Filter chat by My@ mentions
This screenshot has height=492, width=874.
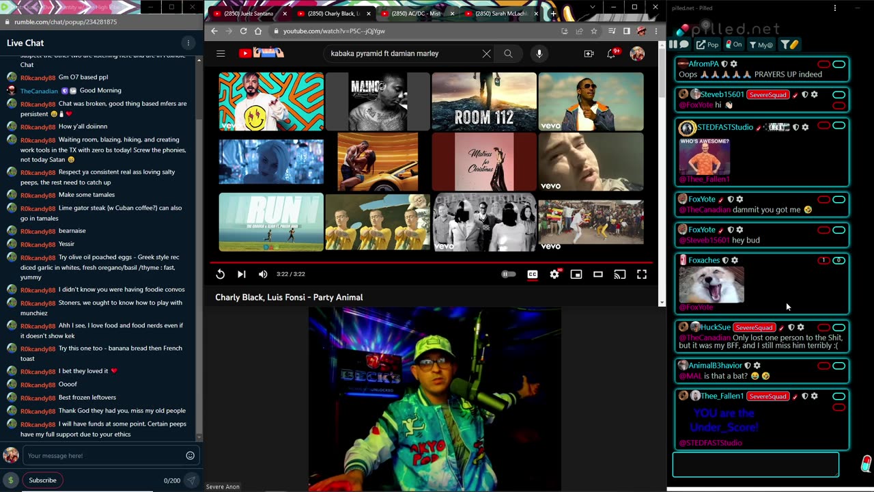click(761, 44)
